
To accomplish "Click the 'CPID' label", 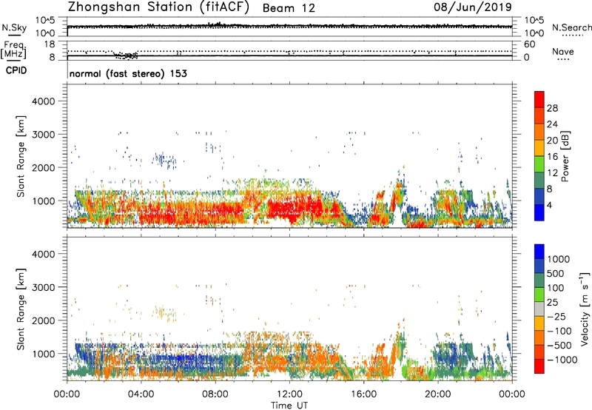I will pos(16,70).
